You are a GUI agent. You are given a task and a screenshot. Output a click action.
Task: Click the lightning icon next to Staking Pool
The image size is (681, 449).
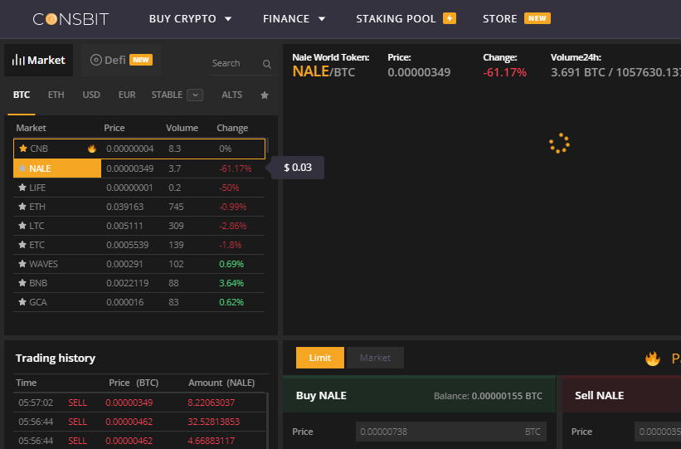pos(450,18)
